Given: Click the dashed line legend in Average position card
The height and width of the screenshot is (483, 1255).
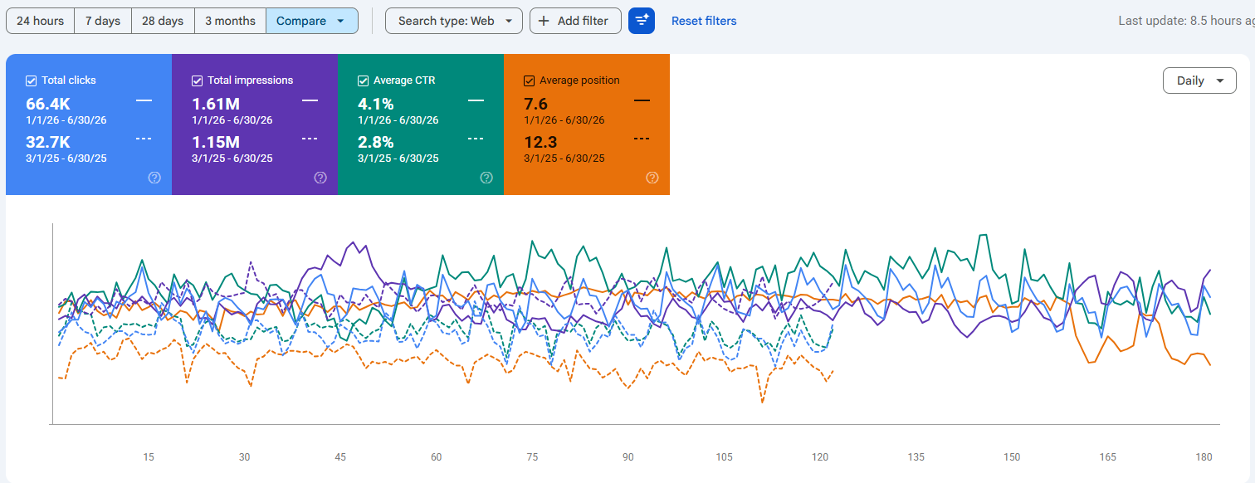Looking at the screenshot, I should [642, 139].
